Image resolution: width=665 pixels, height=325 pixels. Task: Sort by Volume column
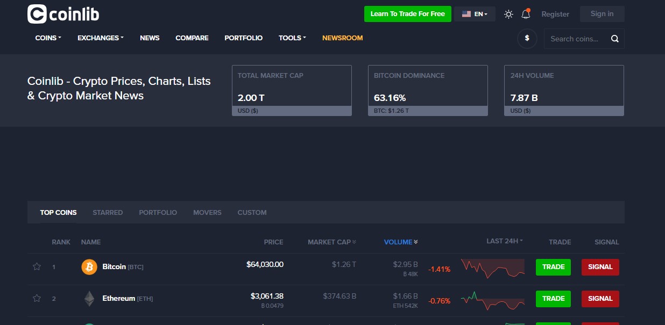[401, 242]
